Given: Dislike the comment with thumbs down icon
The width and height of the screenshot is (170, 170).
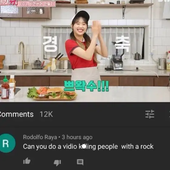Looking at the screenshot, I should (57, 163).
